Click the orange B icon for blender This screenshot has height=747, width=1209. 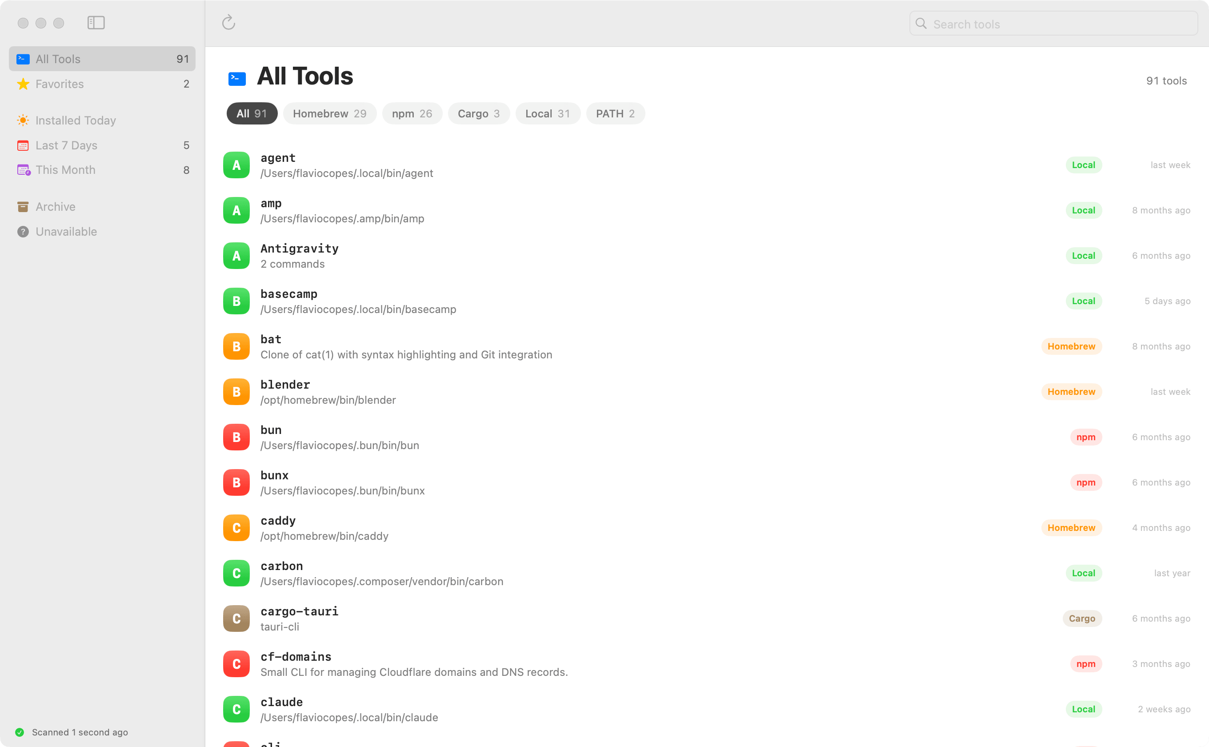pyautogui.click(x=236, y=392)
